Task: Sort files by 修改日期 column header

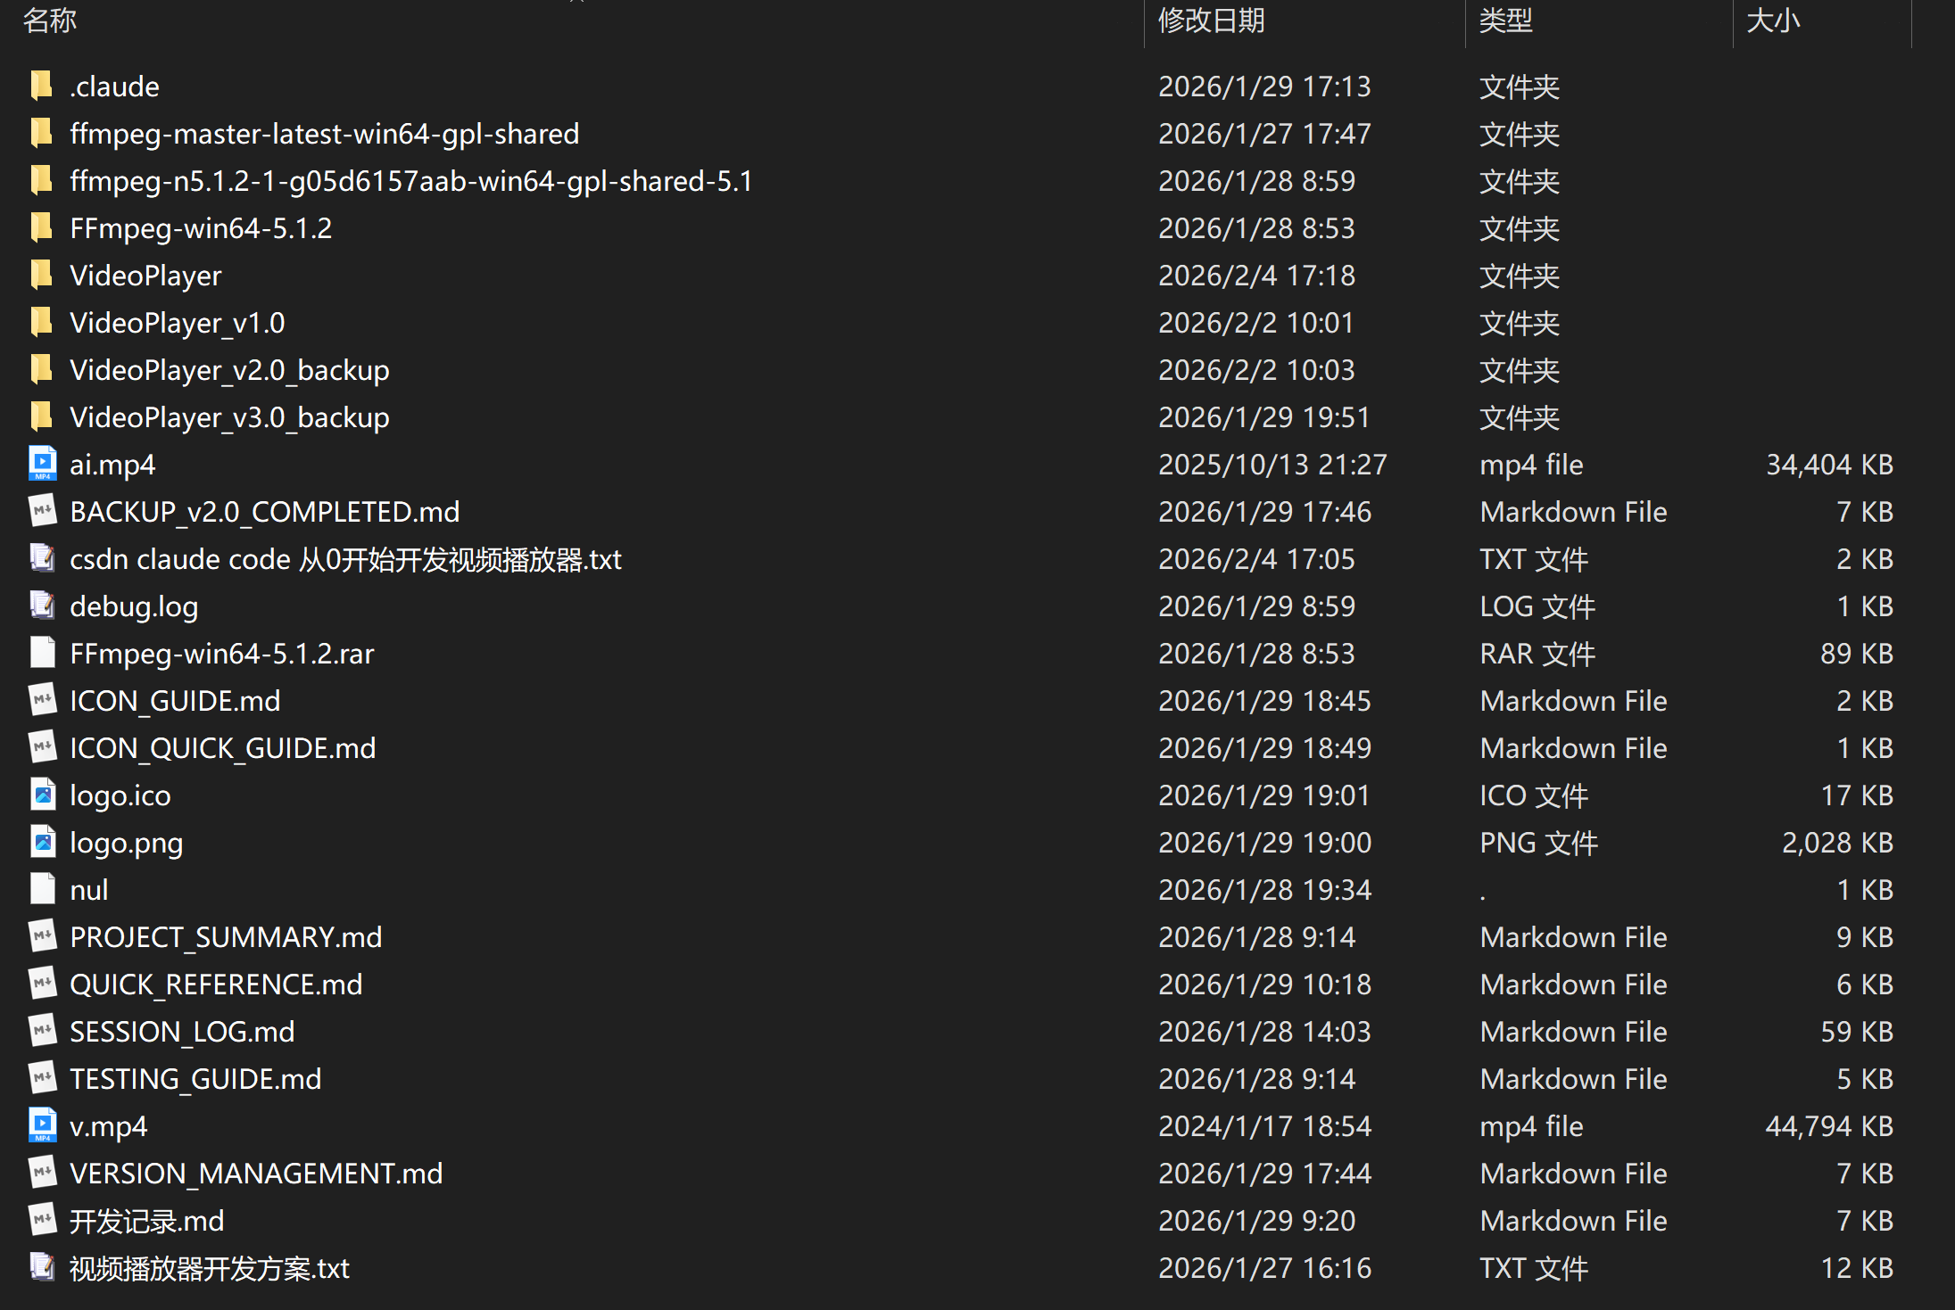Action: click(x=1211, y=20)
